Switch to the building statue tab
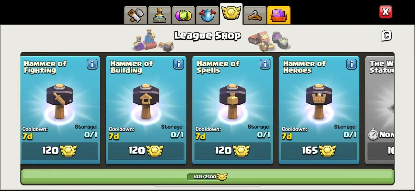 160,15
